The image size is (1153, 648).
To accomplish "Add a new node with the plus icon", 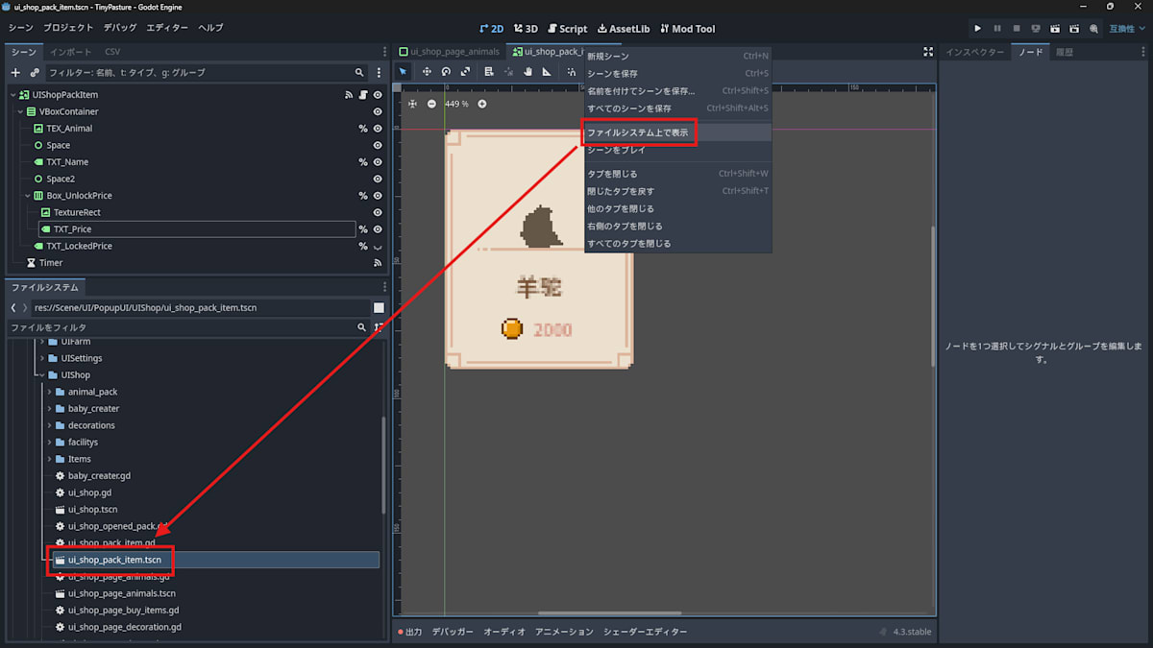I will click(15, 72).
